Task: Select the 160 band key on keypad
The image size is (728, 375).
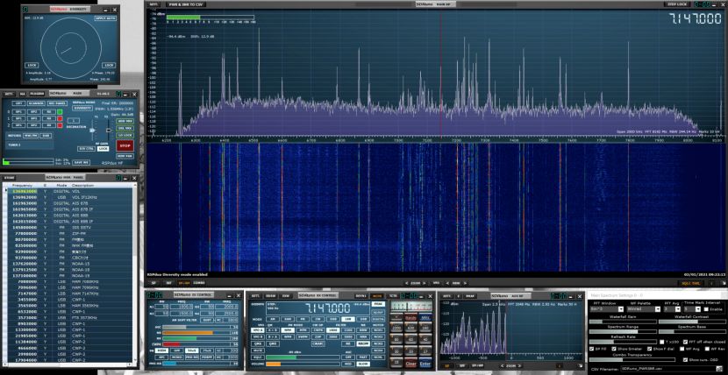Action: click(x=425, y=328)
